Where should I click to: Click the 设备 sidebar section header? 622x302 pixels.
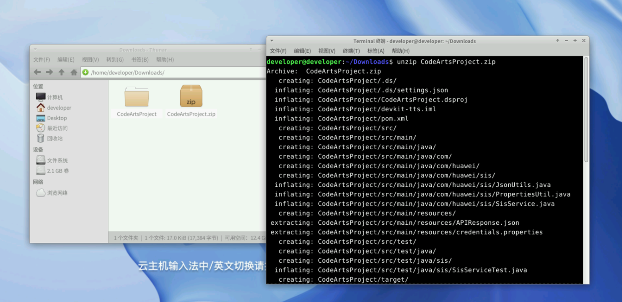point(38,150)
